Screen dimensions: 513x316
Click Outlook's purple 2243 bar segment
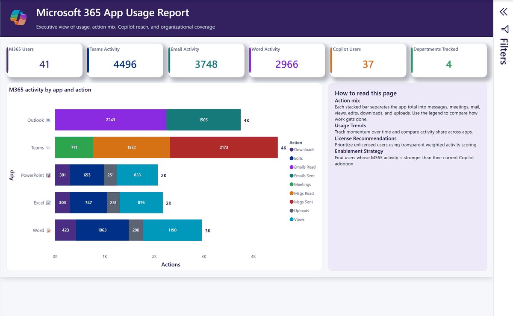click(x=111, y=120)
